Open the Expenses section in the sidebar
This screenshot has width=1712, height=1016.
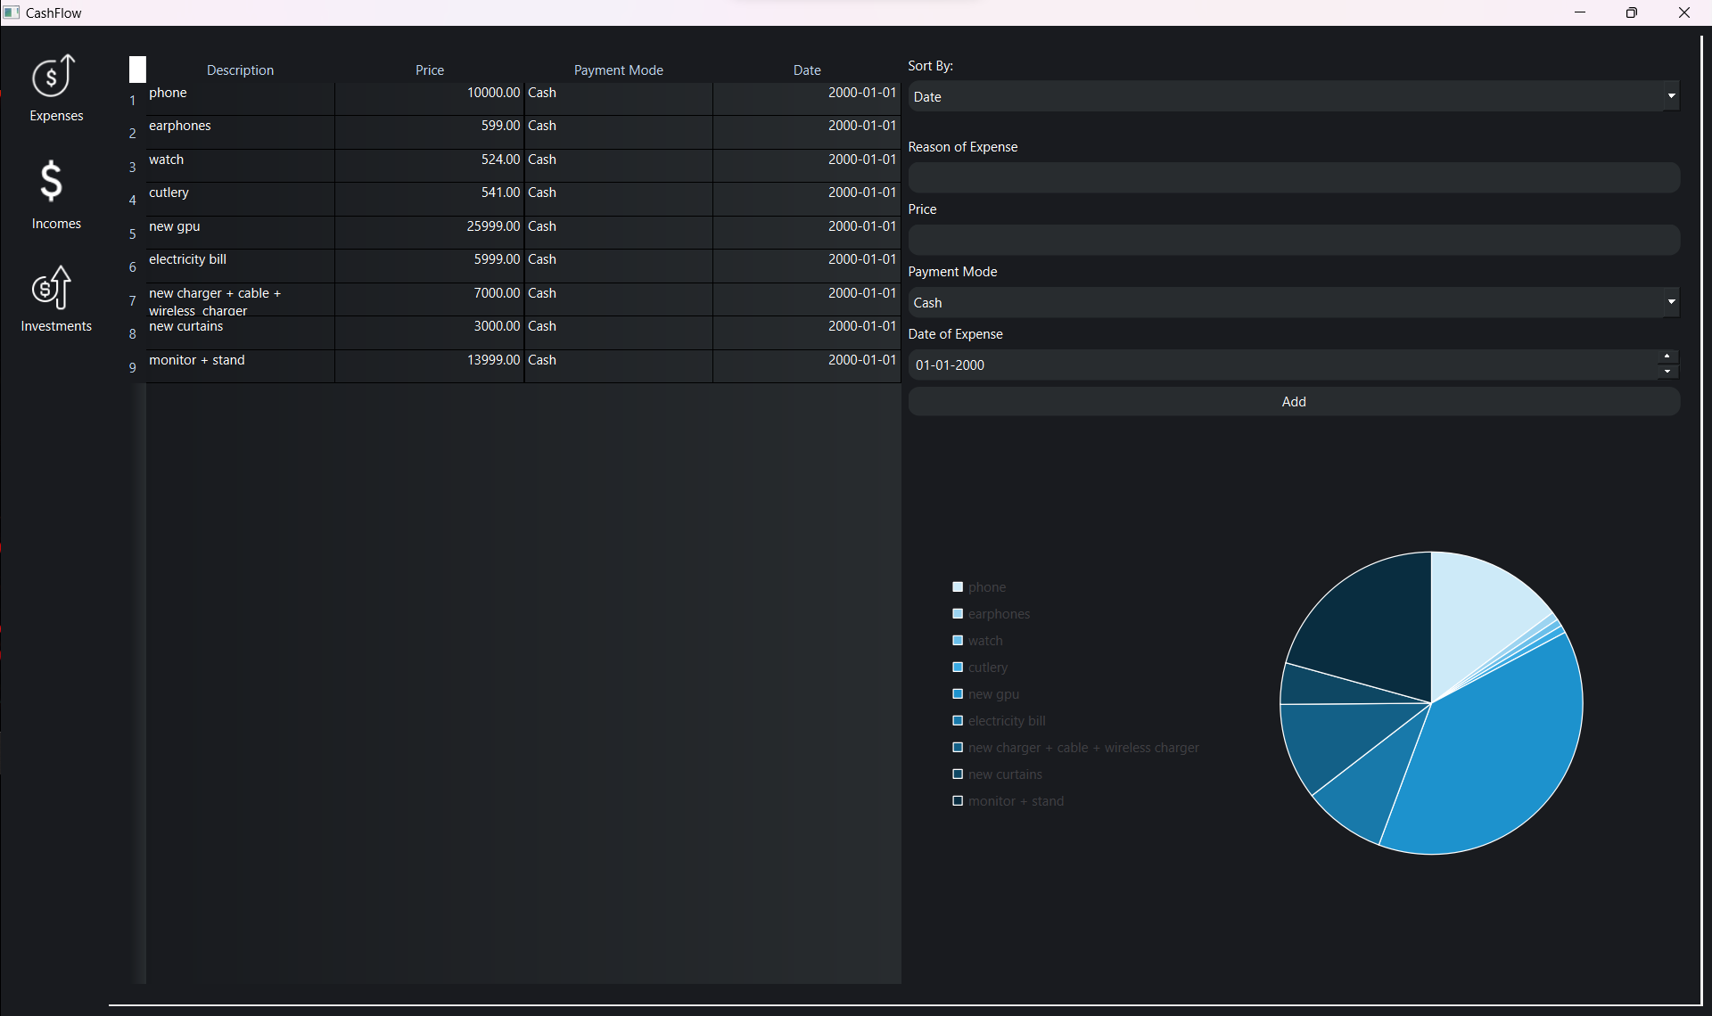pyautogui.click(x=55, y=88)
